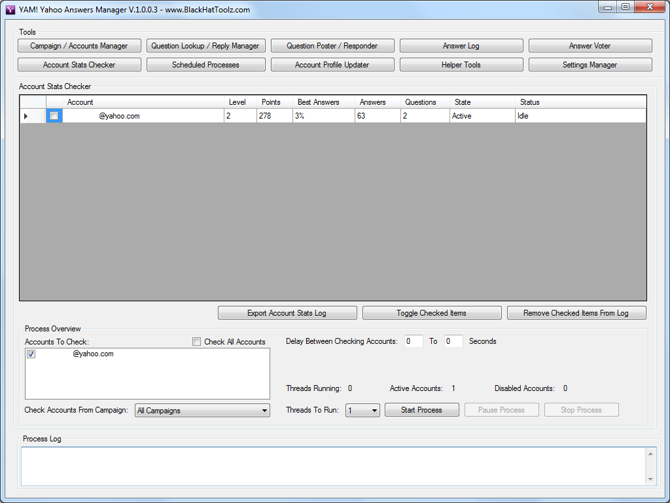
Task: Enable the Check All Accounts checkbox
Action: point(196,342)
